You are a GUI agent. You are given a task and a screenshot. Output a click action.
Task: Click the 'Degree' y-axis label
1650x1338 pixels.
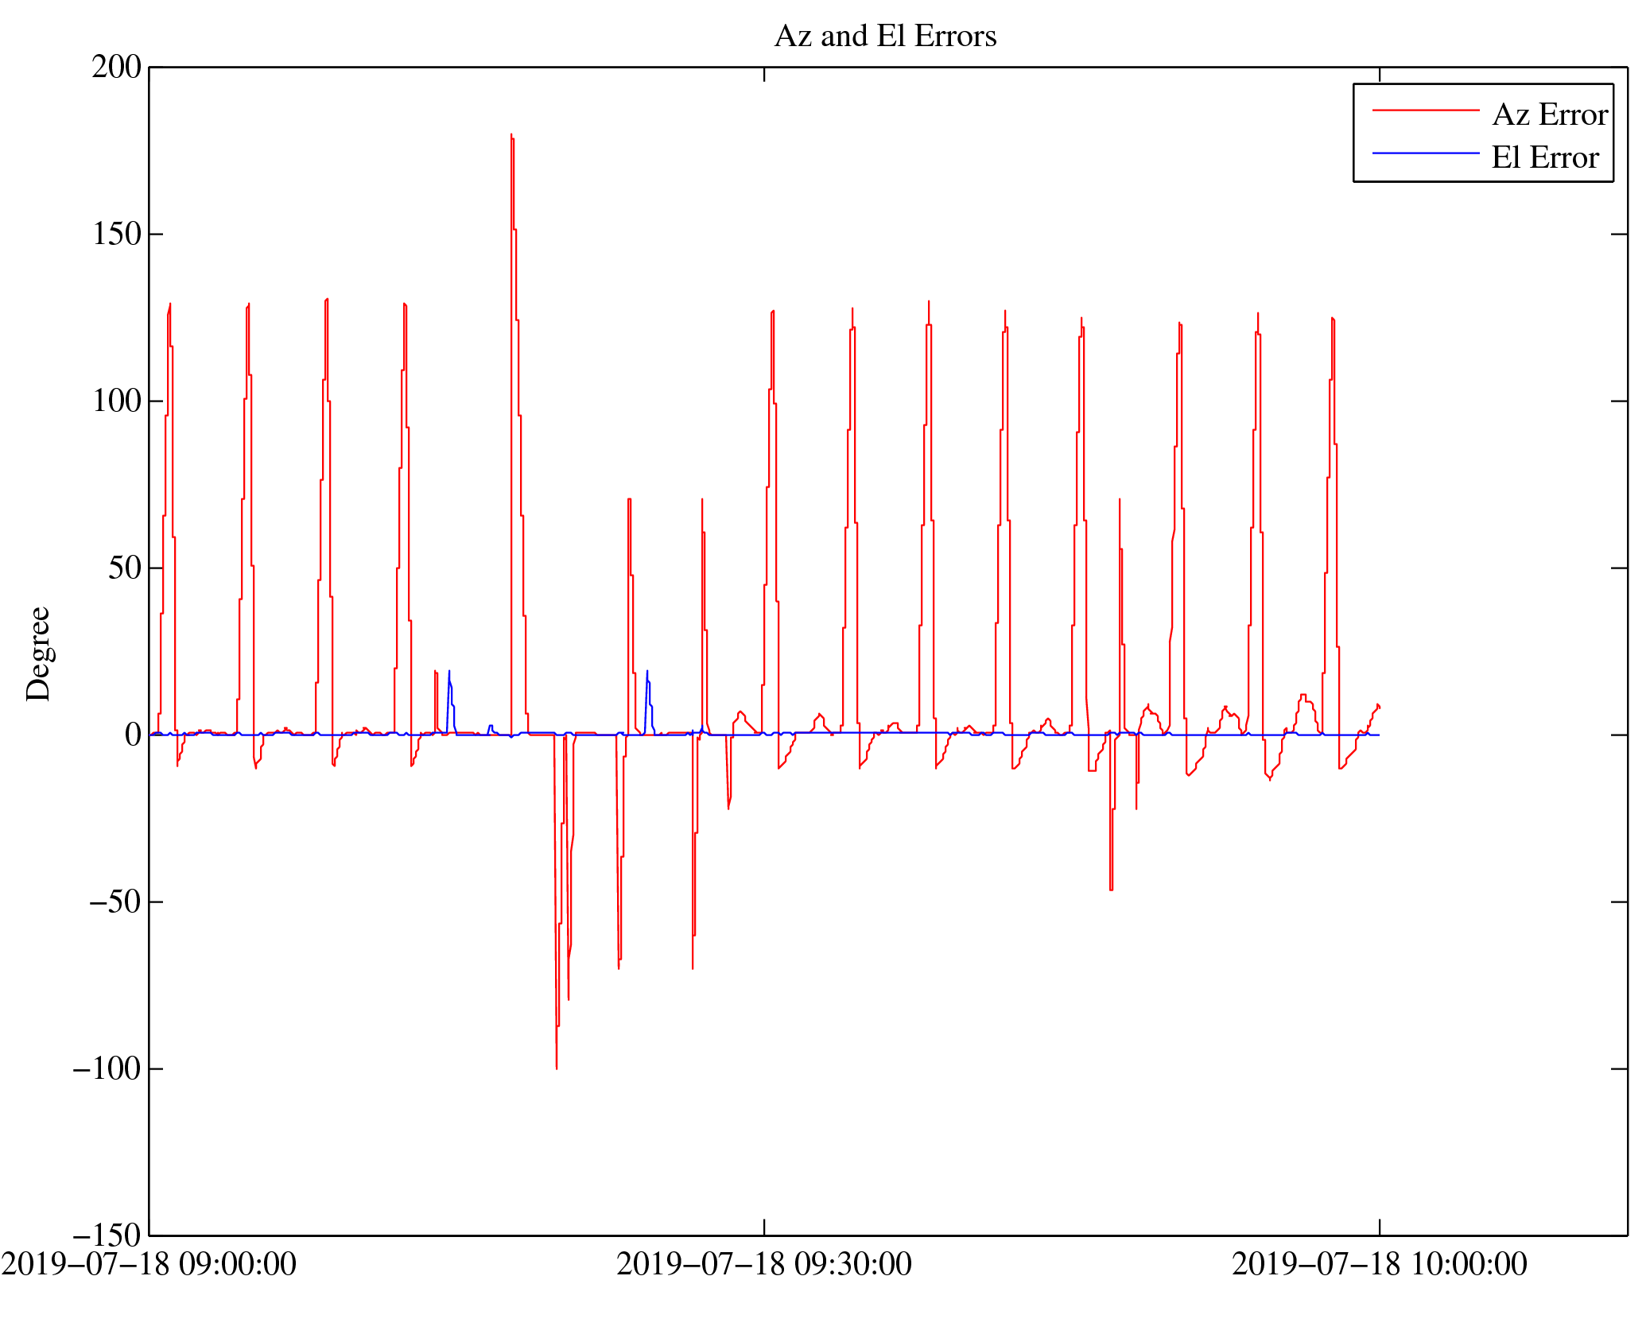coord(38,653)
